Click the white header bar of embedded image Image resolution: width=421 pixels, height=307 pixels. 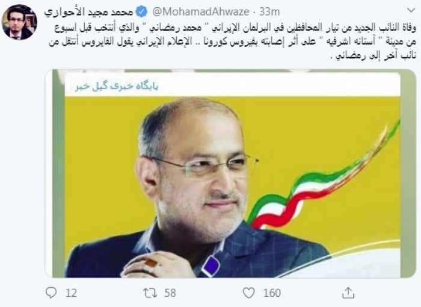pos(233,85)
